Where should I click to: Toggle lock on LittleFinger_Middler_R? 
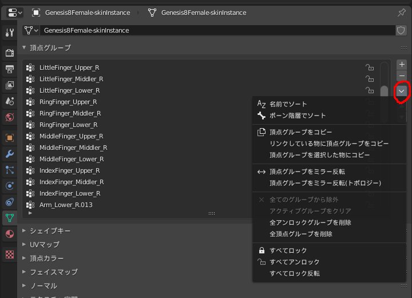[370, 79]
